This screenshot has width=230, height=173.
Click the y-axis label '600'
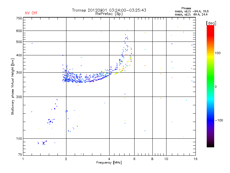pos(19,31)
